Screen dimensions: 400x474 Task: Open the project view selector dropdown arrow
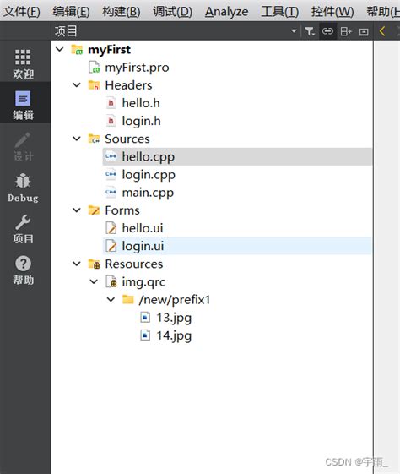[x=294, y=31]
